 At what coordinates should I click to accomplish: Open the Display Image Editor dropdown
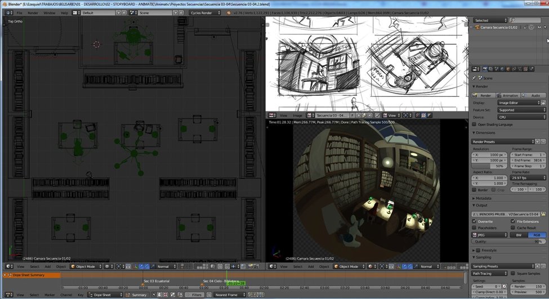(x=519, y=103)
